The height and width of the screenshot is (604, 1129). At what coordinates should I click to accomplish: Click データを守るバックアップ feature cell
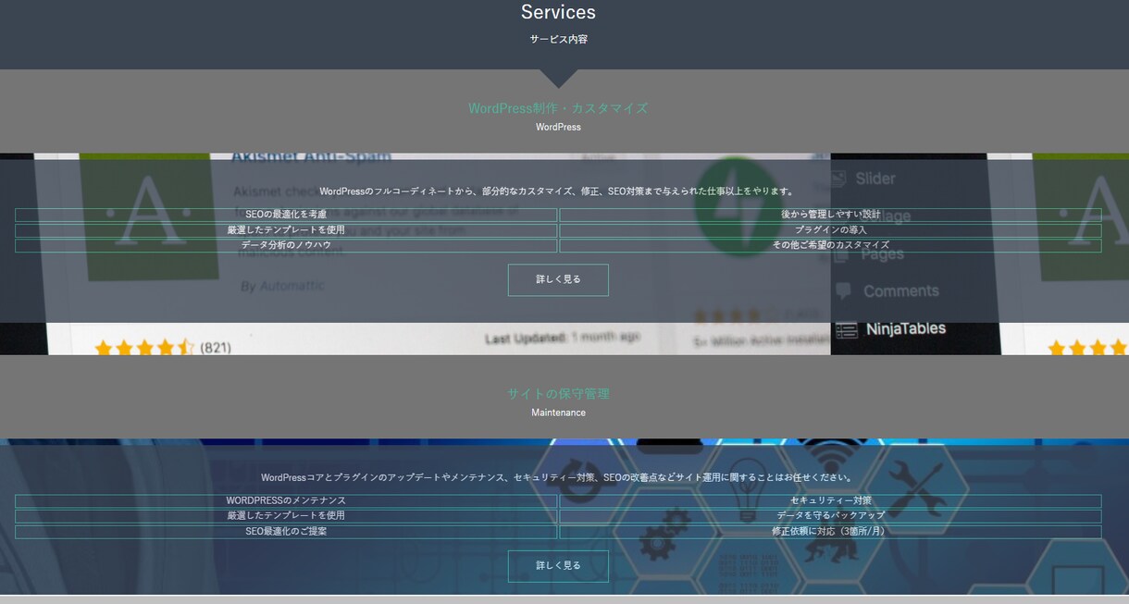[830, 516]
